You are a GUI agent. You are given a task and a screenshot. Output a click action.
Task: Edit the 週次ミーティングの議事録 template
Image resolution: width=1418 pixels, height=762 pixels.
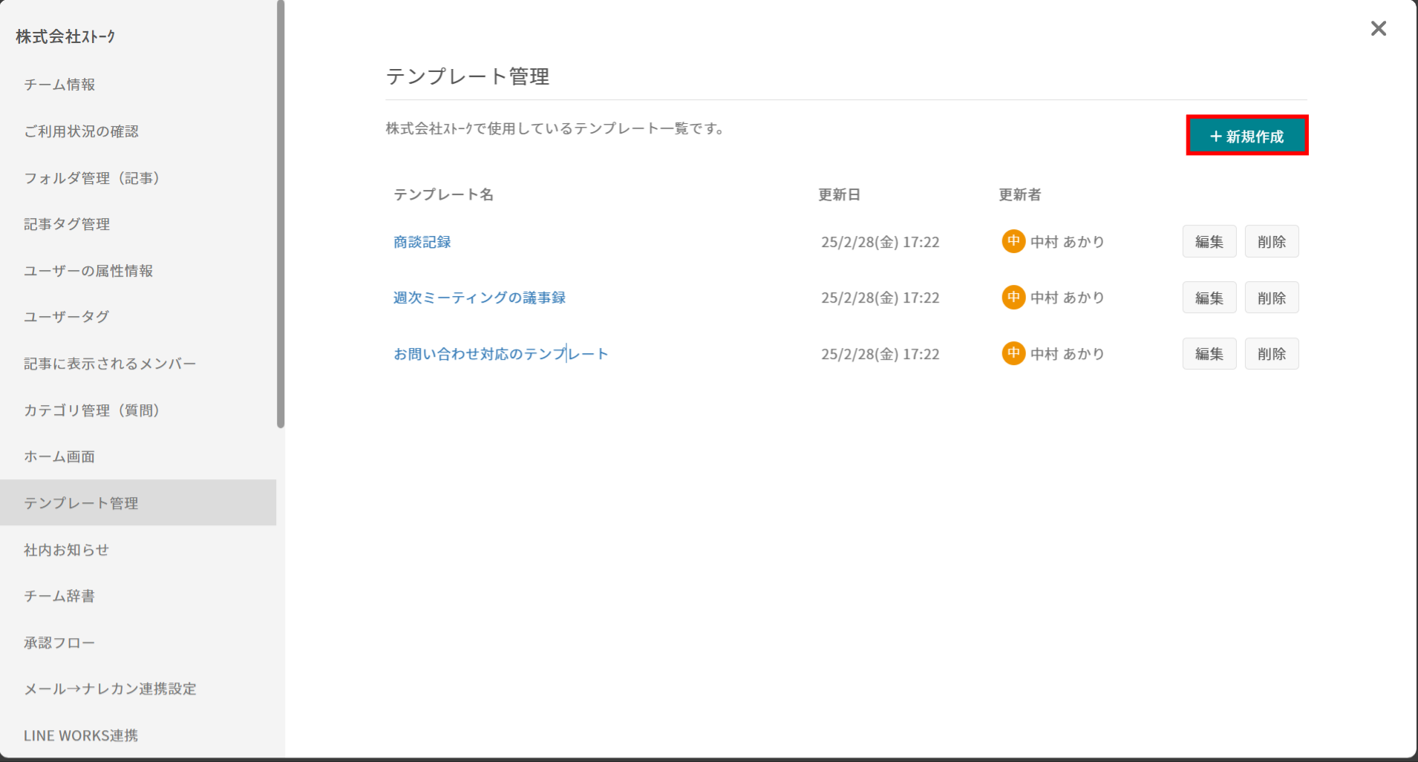(1209, 298)
